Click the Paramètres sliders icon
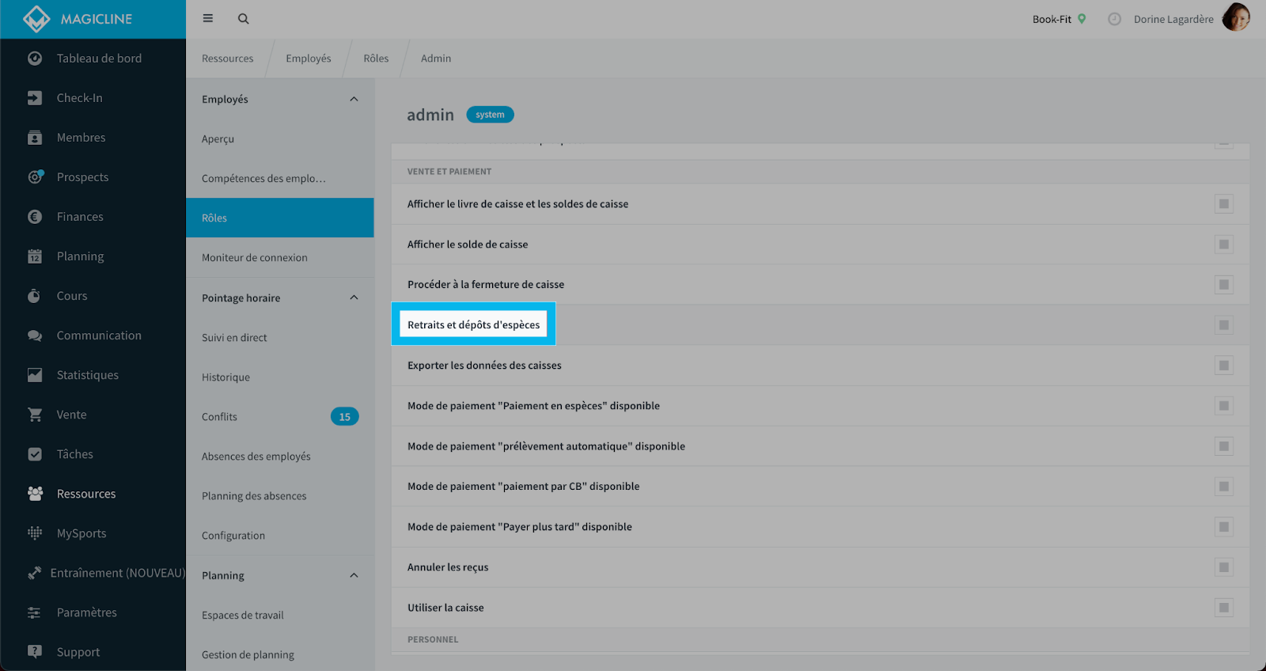Viewport: 1266px width, 671px height. click(x=35, y=612)
